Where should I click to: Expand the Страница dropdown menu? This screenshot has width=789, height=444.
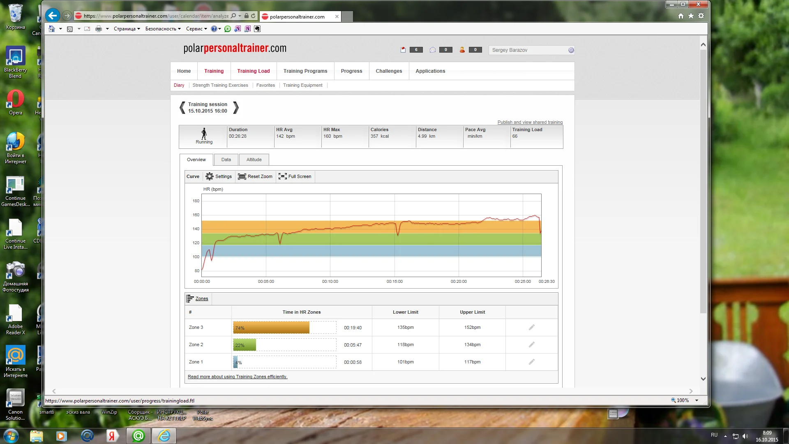(x=127, y=29)
